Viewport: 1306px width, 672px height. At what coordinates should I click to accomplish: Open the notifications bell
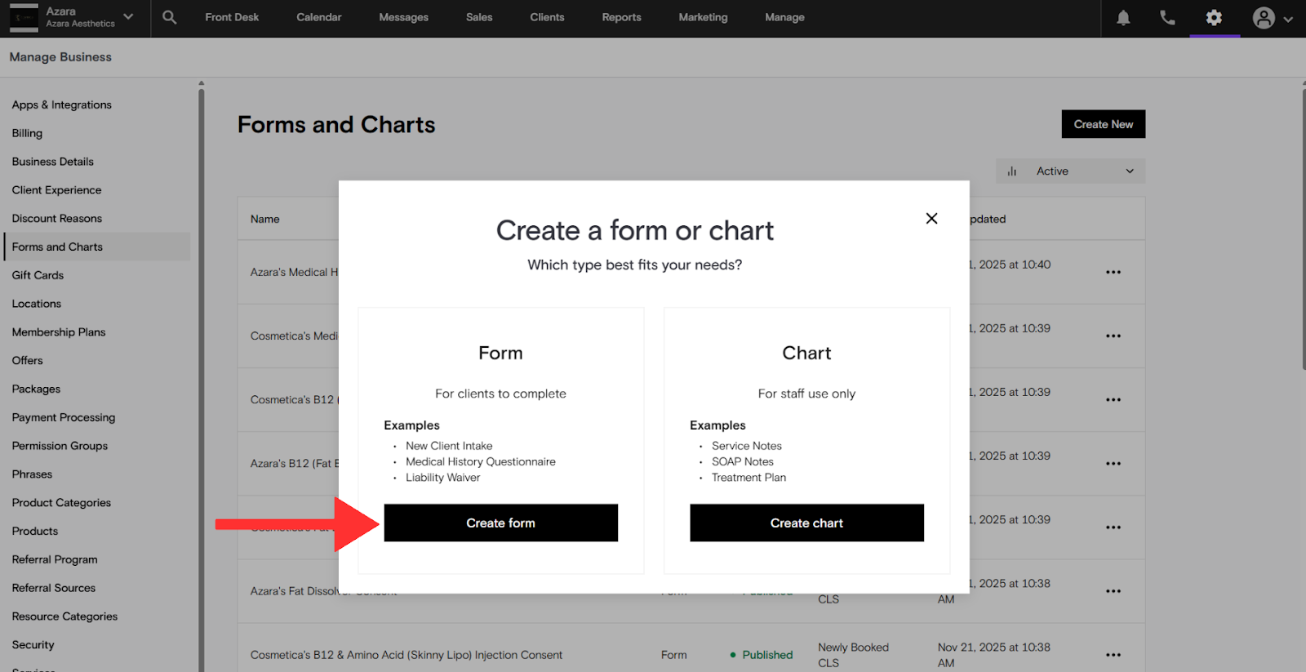[1123, 18]
